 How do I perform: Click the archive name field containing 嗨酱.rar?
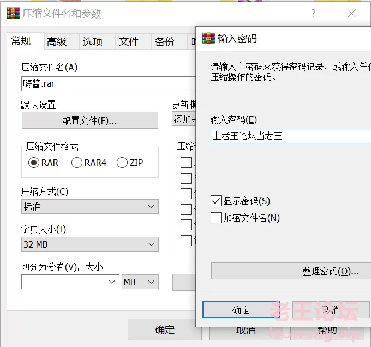tap(109, 83)
